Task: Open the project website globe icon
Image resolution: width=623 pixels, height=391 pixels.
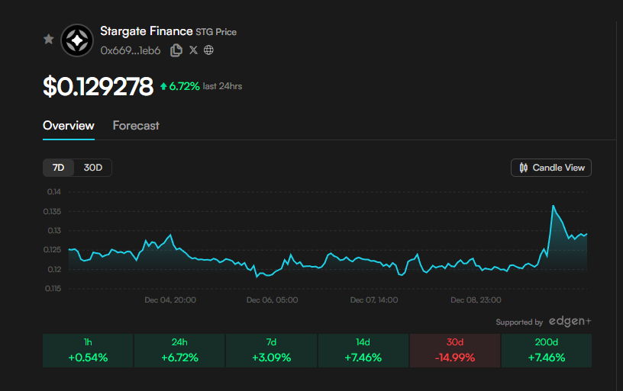Action: tap(208, 50)
